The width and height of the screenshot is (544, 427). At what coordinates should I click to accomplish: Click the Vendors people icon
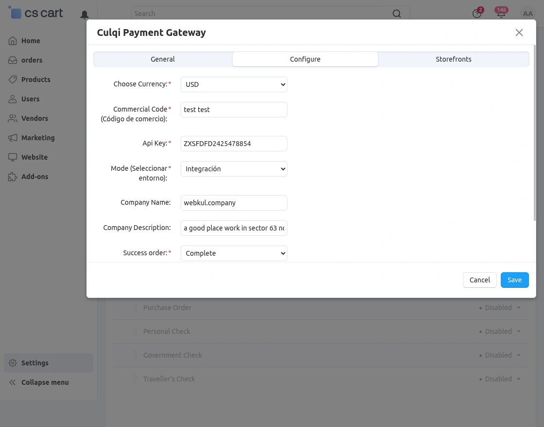[x=13, y=118]
